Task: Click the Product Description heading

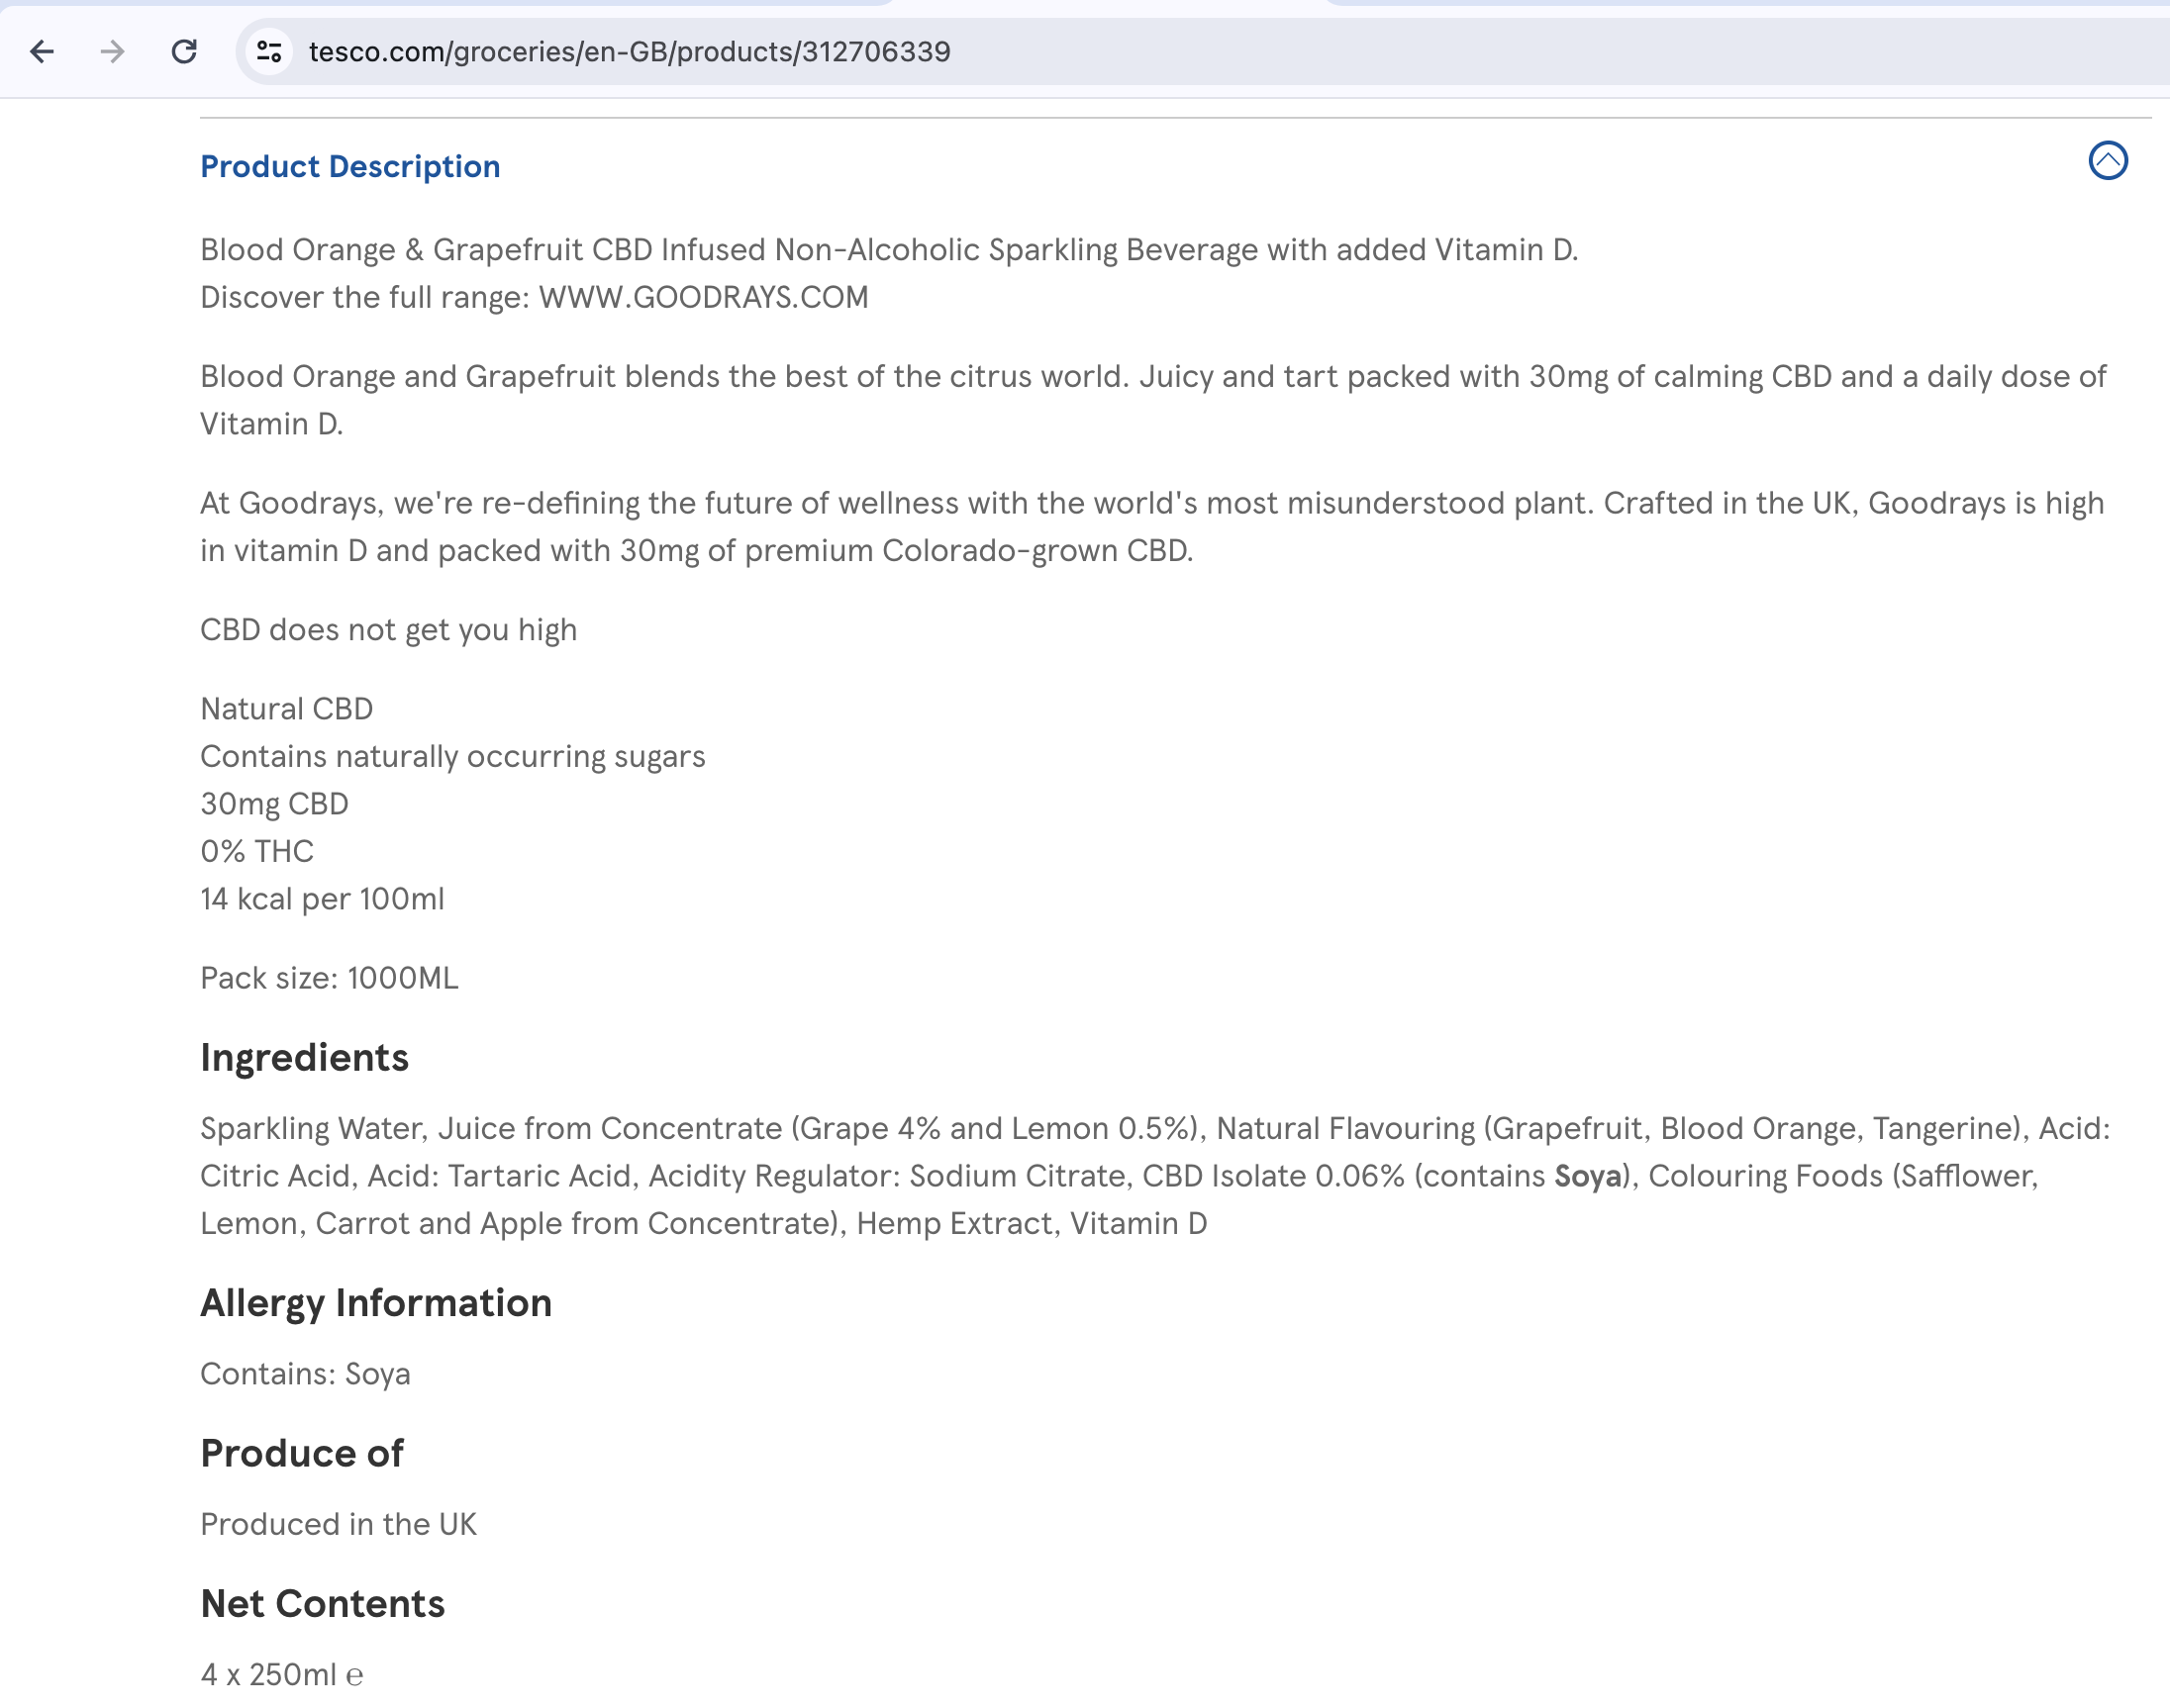Action: [350, 167]
